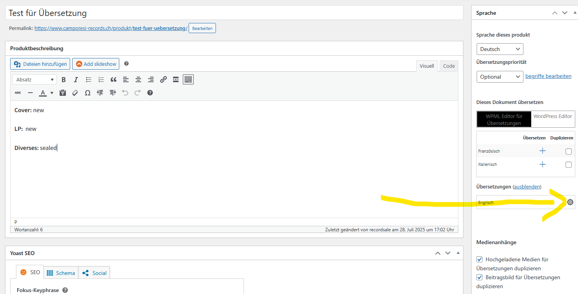Screen dimensions: 578x294
Task: Move Yoast SEO panel up
Action: point(438,253)
